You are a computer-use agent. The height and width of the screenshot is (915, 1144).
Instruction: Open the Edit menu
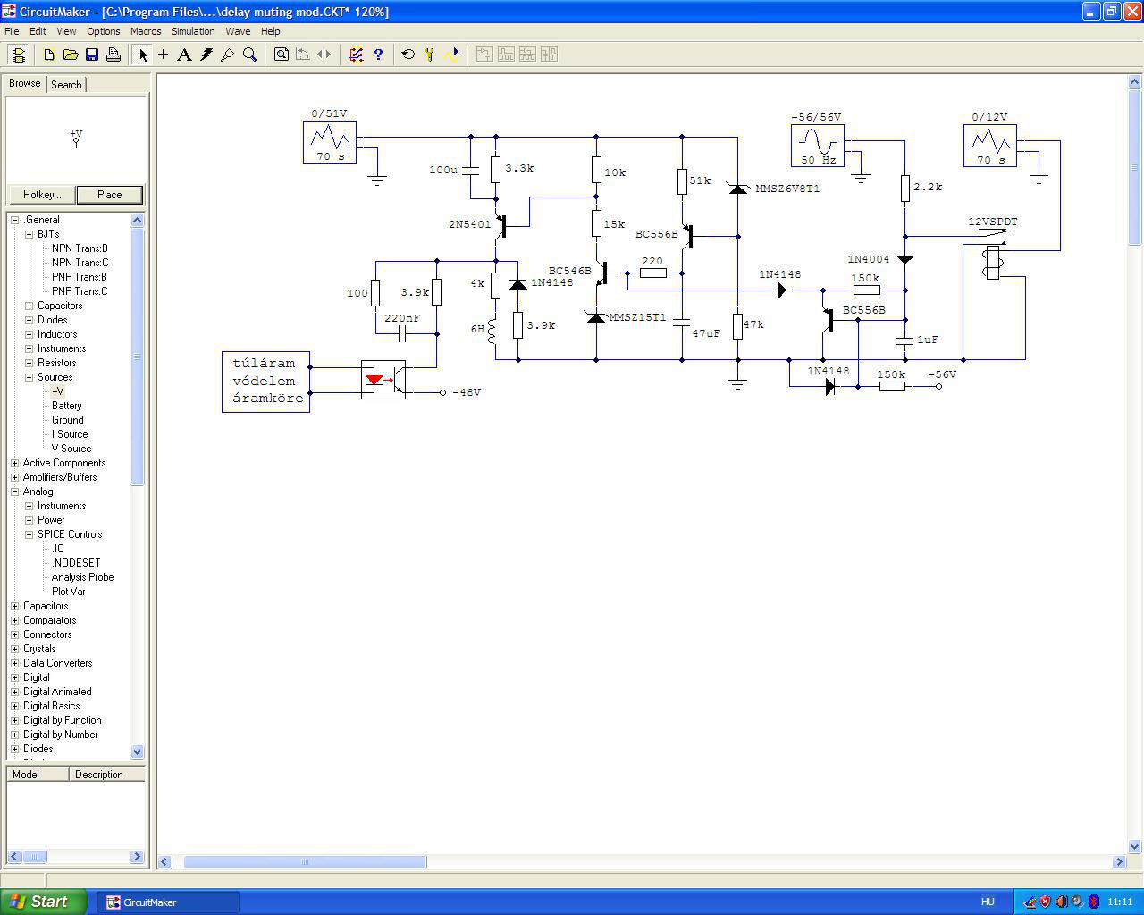[x=38, y=31]
